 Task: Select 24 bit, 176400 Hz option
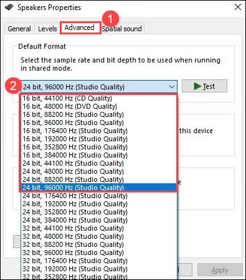click(x=99, y=196)
